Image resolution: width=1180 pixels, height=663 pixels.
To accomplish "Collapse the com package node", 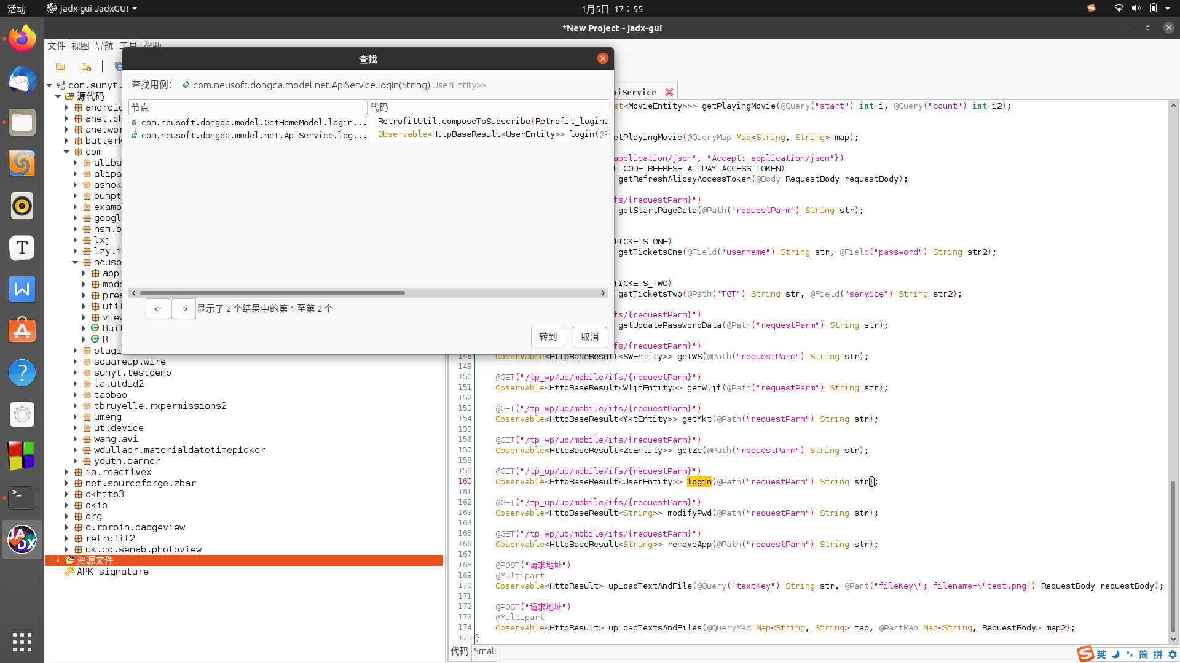I will click(66, 152).
